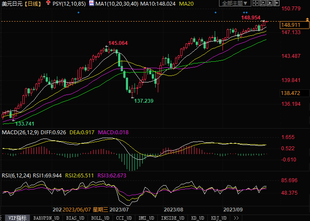
Task: Switch to the INSIDE_UD tab
Action: [172, 218]
